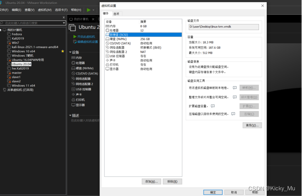Switch to the 选项 tab
The image size is (302, 196).
coord(116,14)
